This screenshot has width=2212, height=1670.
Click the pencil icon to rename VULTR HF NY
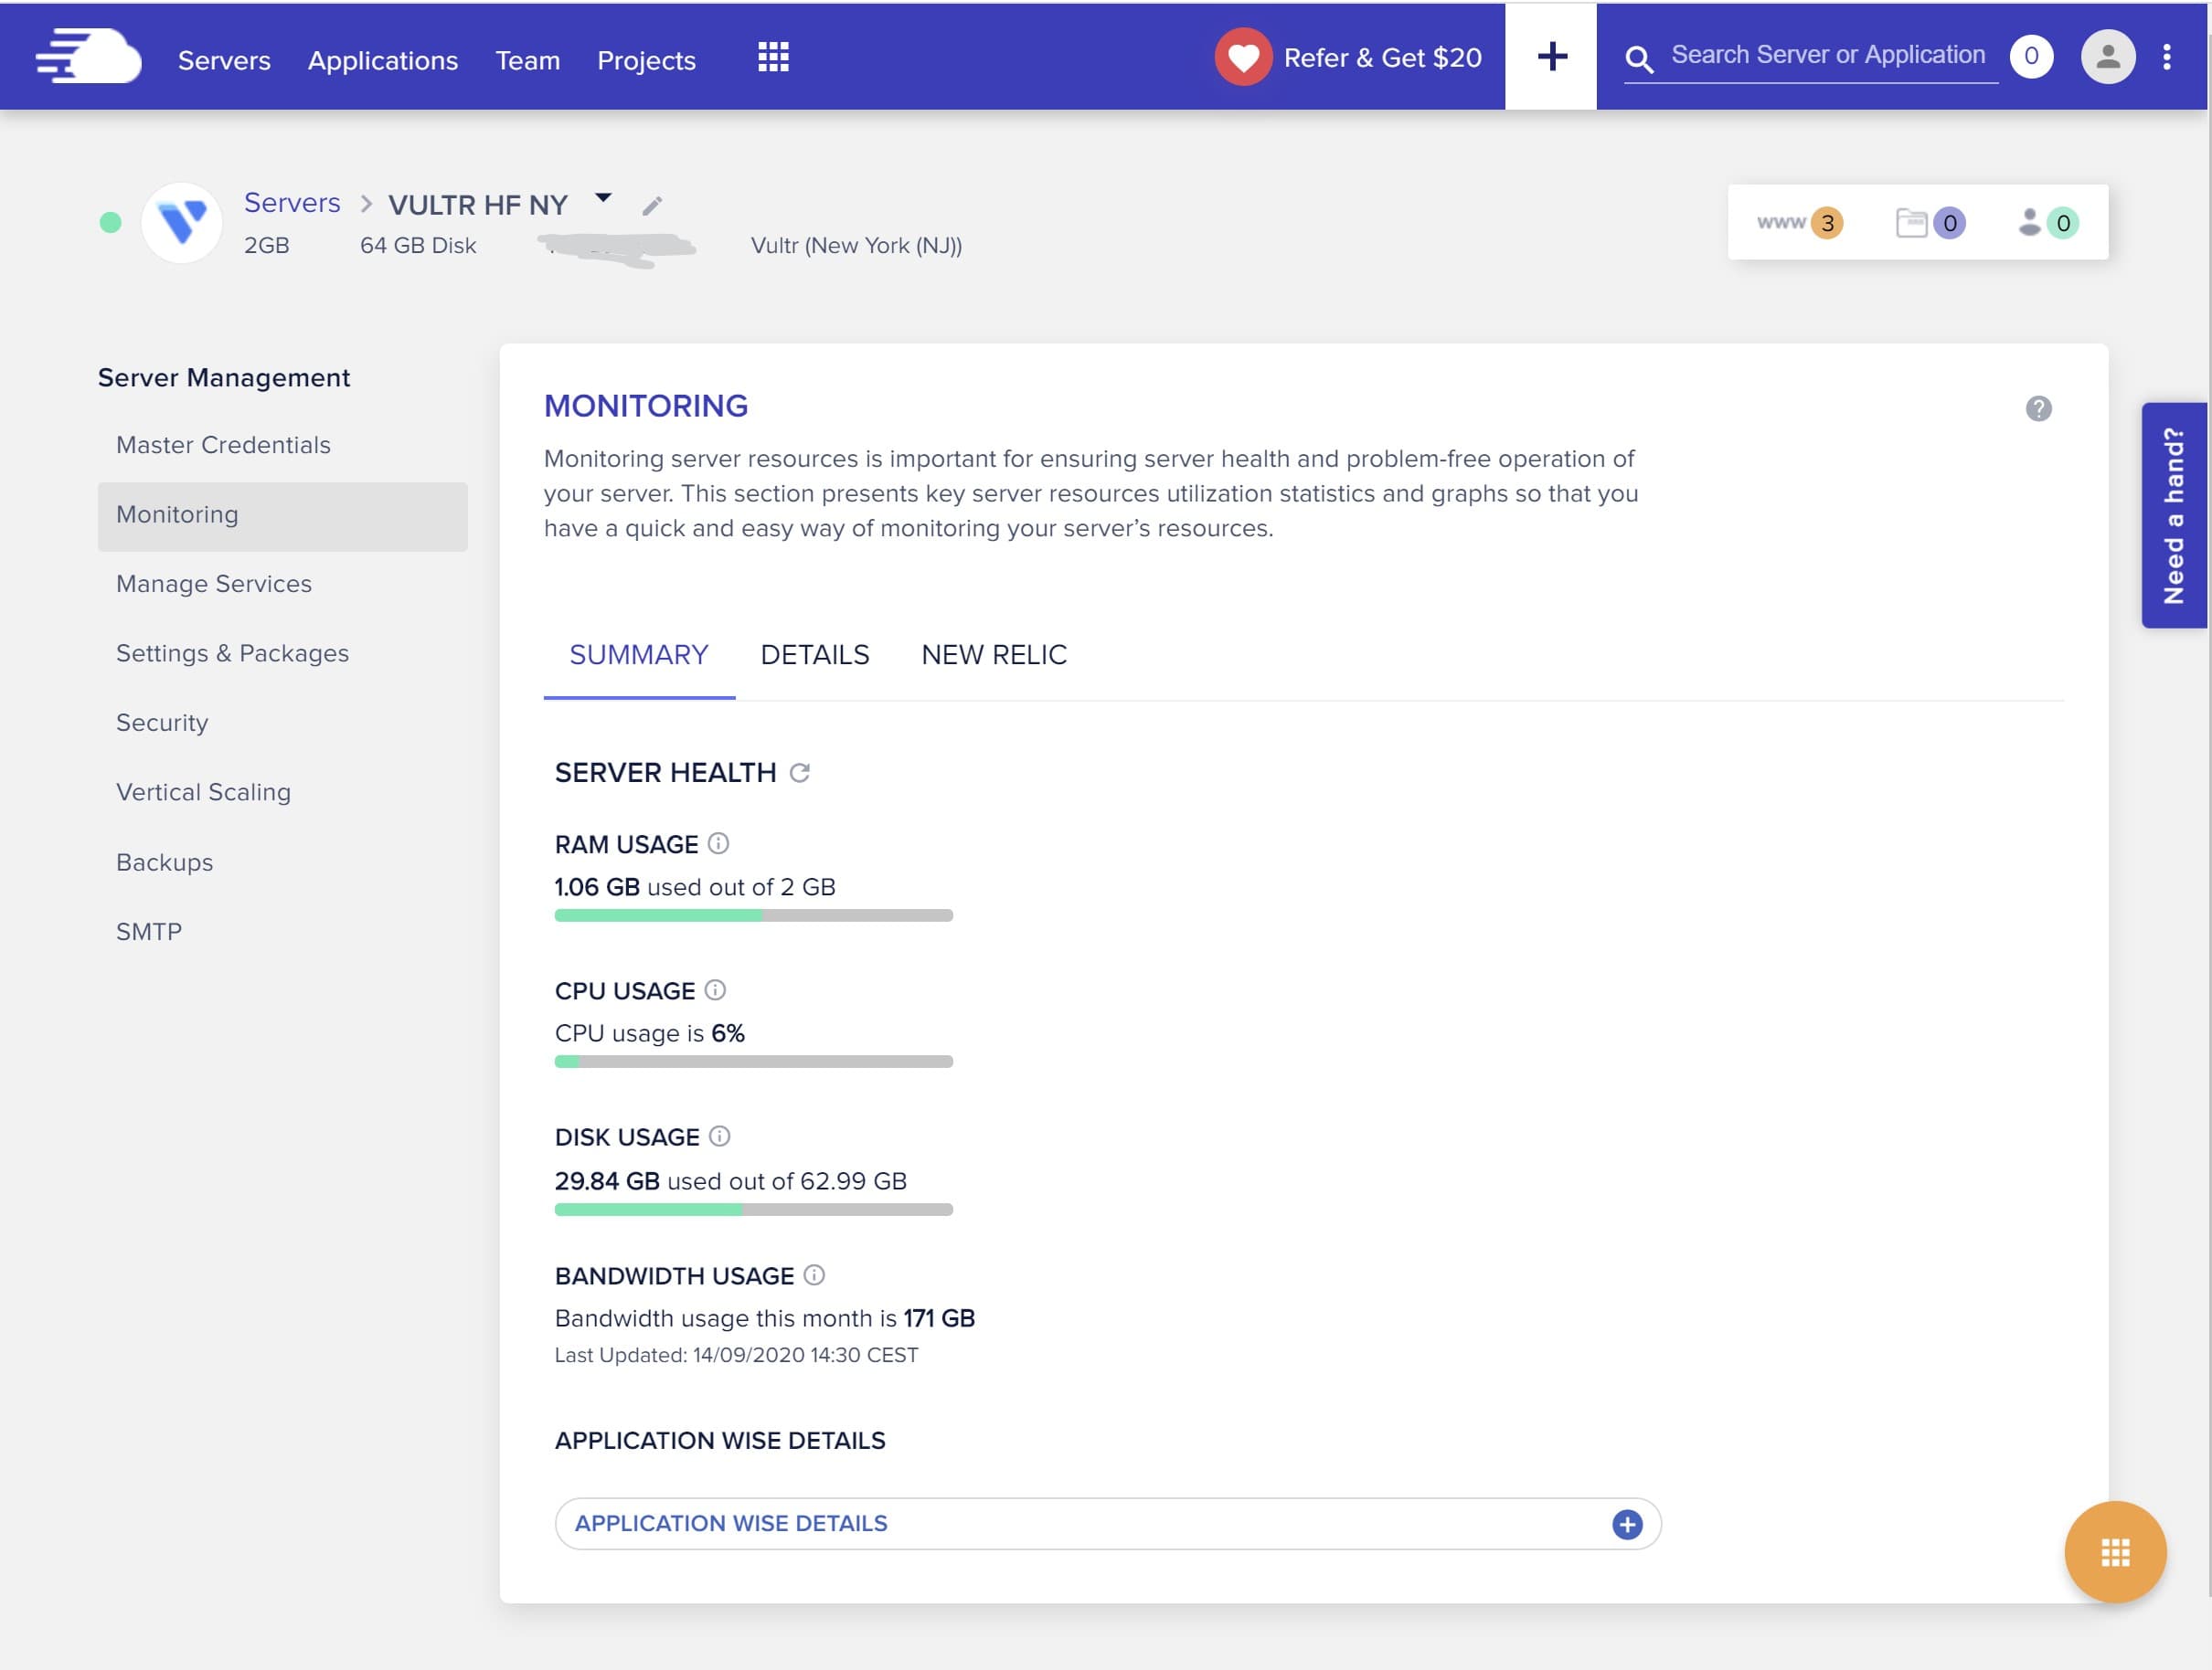[x=653, y=206]
